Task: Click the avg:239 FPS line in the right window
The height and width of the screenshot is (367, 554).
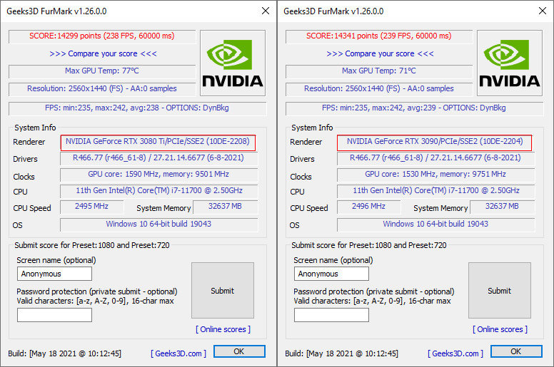Action: click(x=414, y=108)
